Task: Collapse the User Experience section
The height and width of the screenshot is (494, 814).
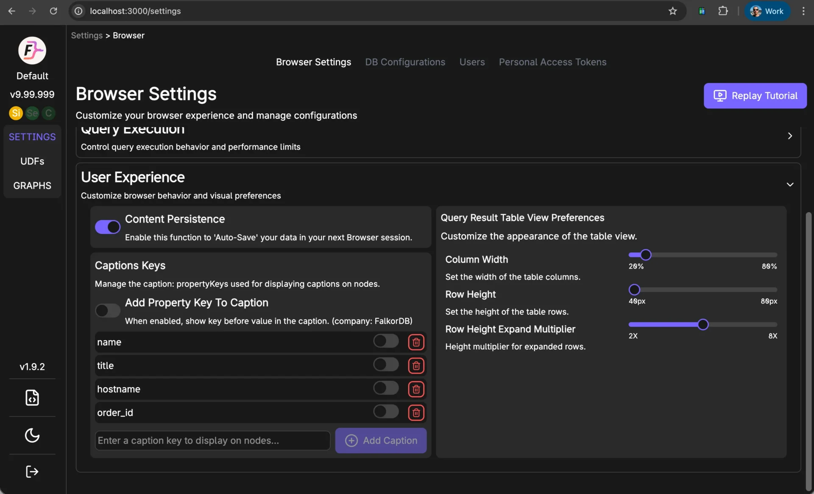Action: tap(790, 184)
